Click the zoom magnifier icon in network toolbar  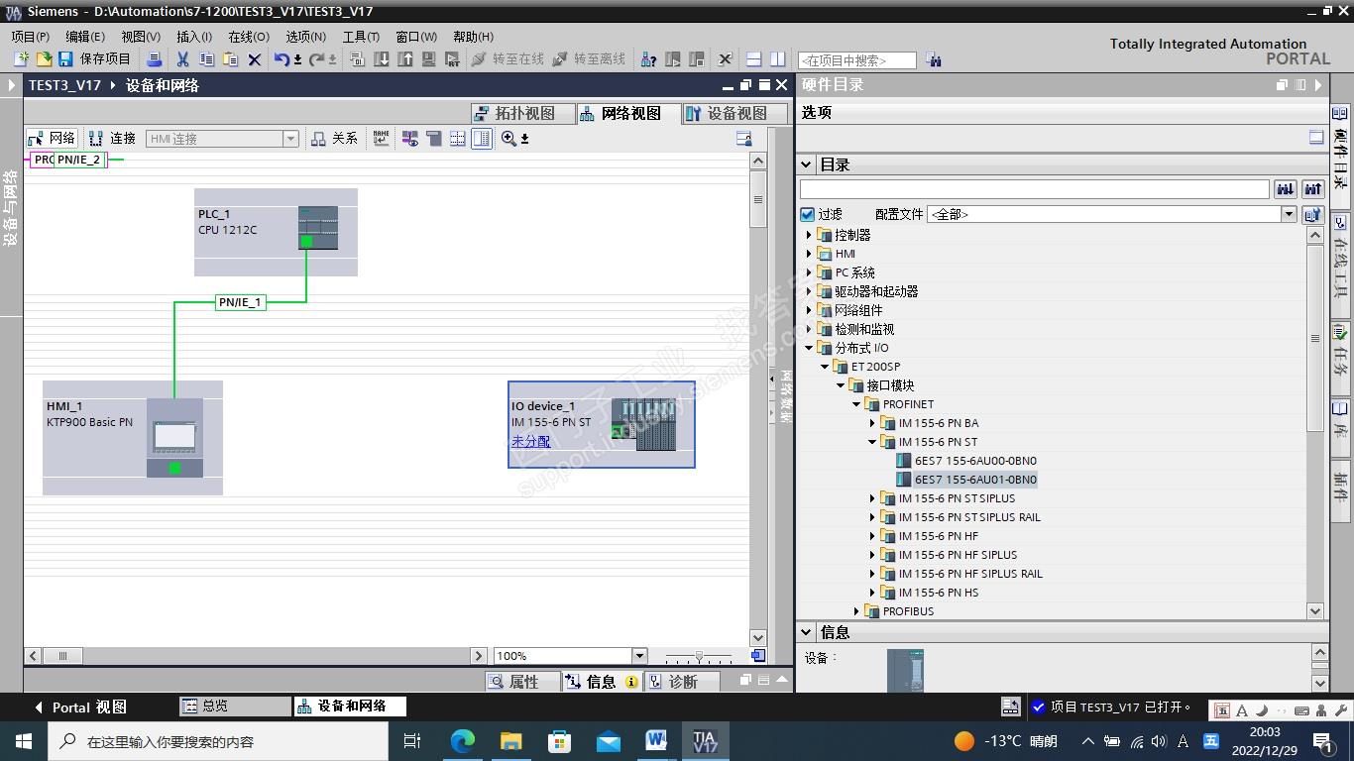pyautogui.click(x=508, y=139)
